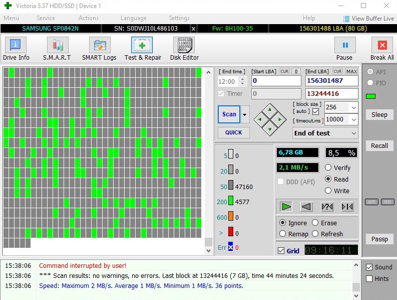Toggle the Grid checkbox
The image size is (397, 300).
[x=281, y=251]
